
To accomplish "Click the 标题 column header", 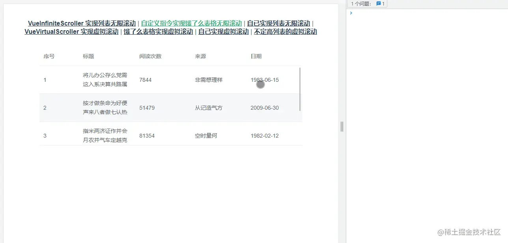I will tap(89, 56).
